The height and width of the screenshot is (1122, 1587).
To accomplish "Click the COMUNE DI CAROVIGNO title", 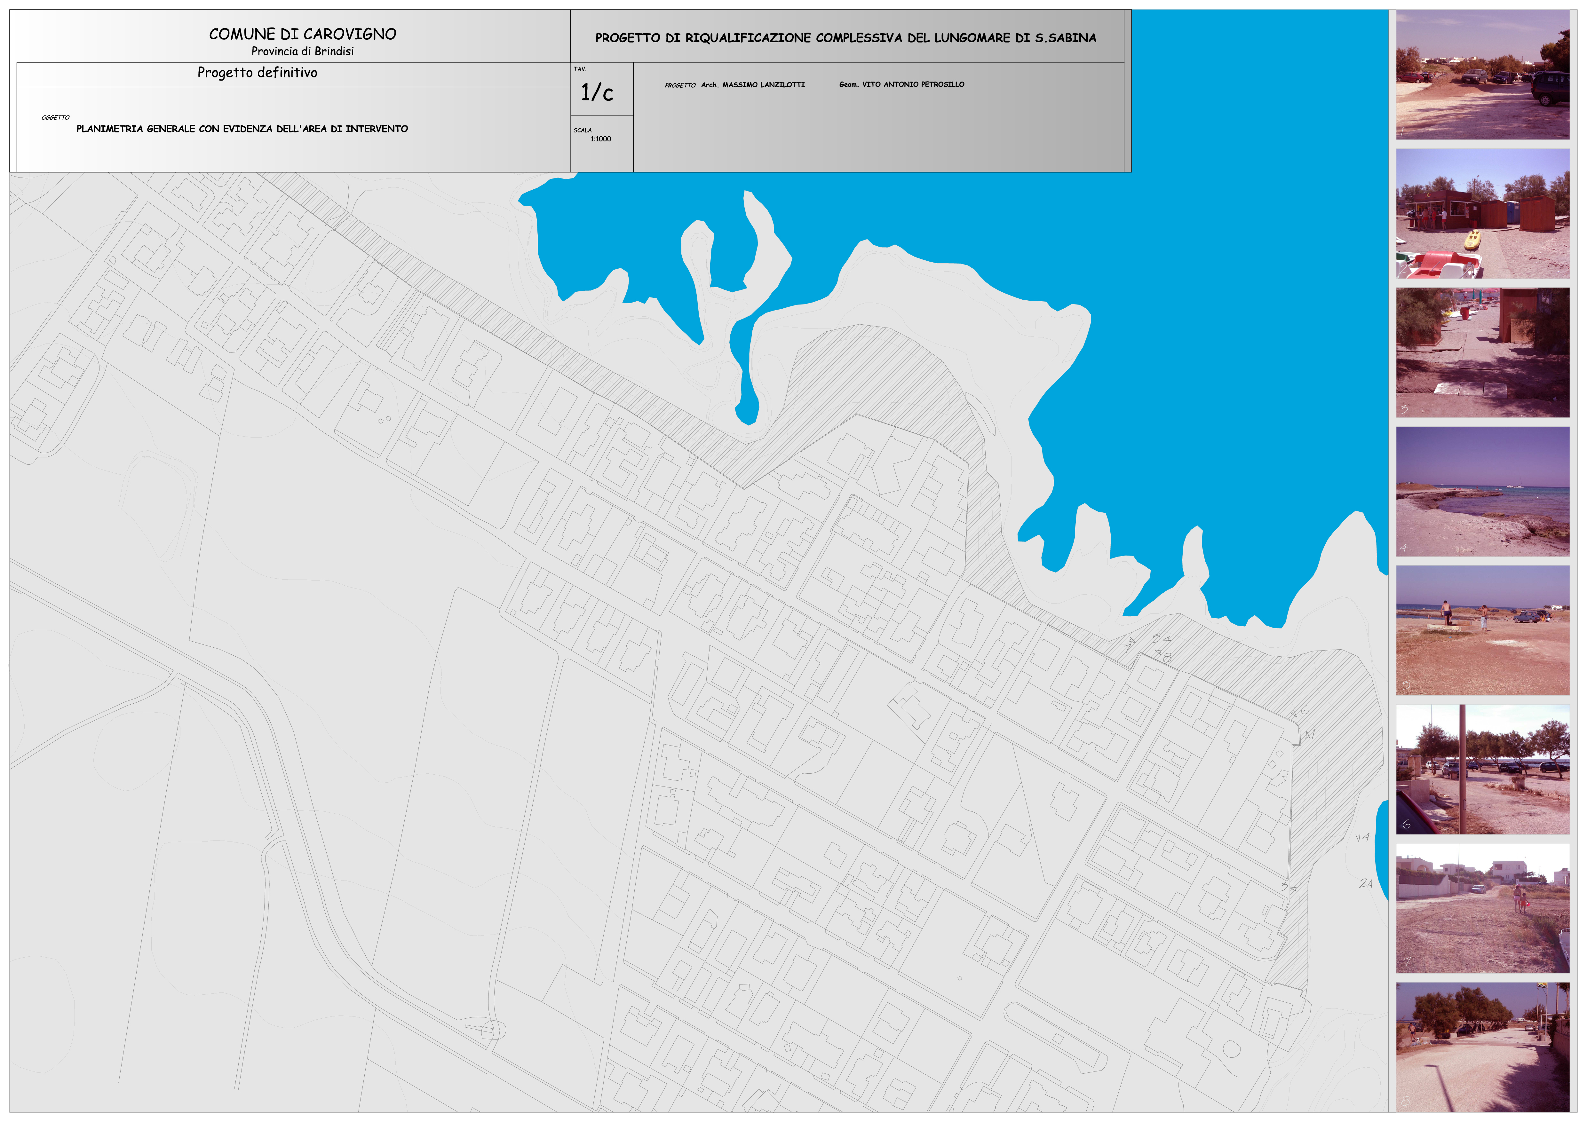I will click(303, 35).
